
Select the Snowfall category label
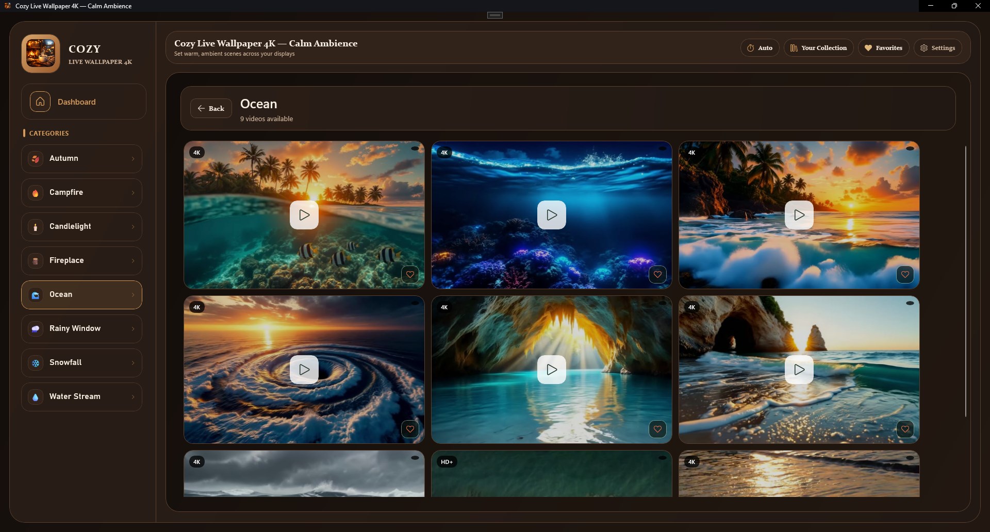pos(65,362)
